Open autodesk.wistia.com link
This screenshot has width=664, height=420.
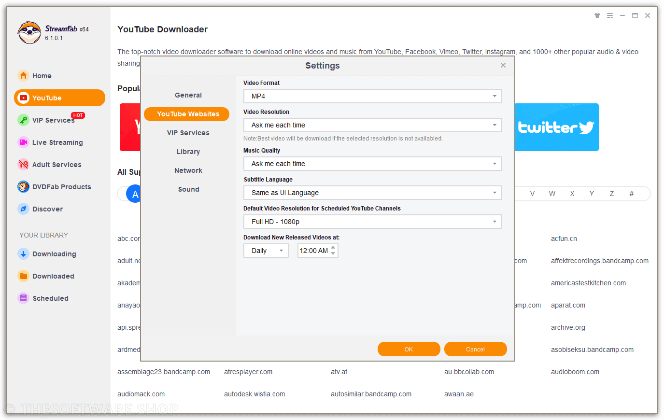(x=254, y=394)
